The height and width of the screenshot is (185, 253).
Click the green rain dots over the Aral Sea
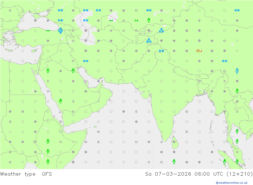point(111,20)
